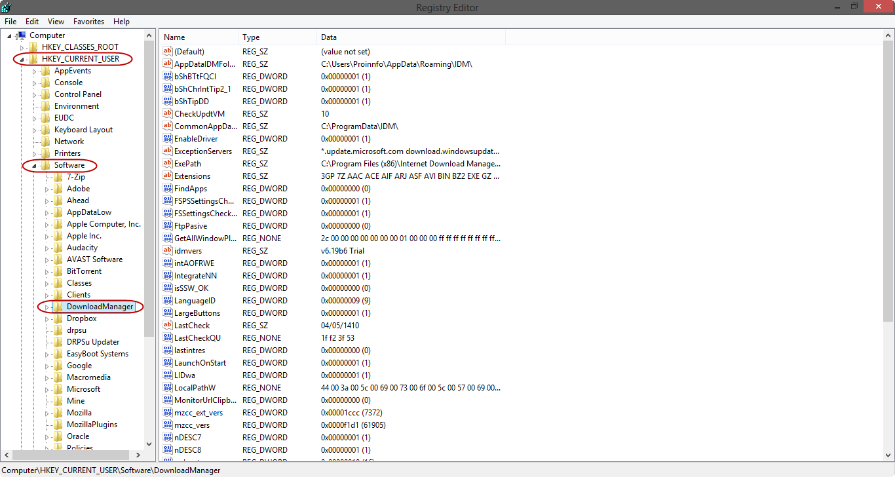This screenshot has height=477, width=895.
Task: Click the DWORD icon for bShBTtFQCl
Action: coord(168,76)
